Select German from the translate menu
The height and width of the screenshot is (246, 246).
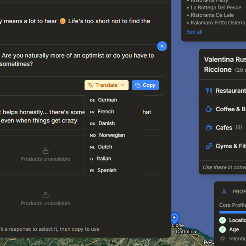107,100
